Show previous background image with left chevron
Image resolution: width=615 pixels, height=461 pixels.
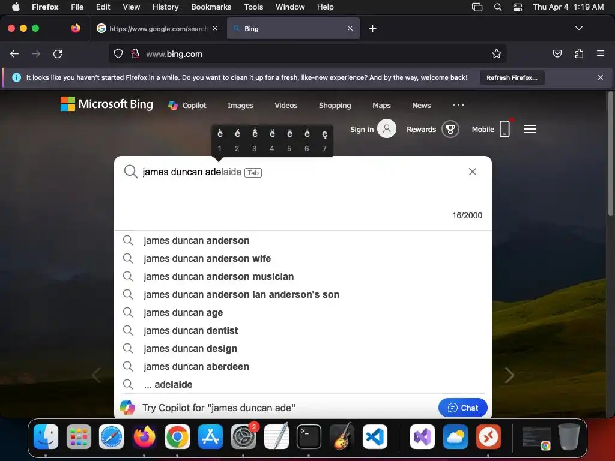(x=96, y=375)
